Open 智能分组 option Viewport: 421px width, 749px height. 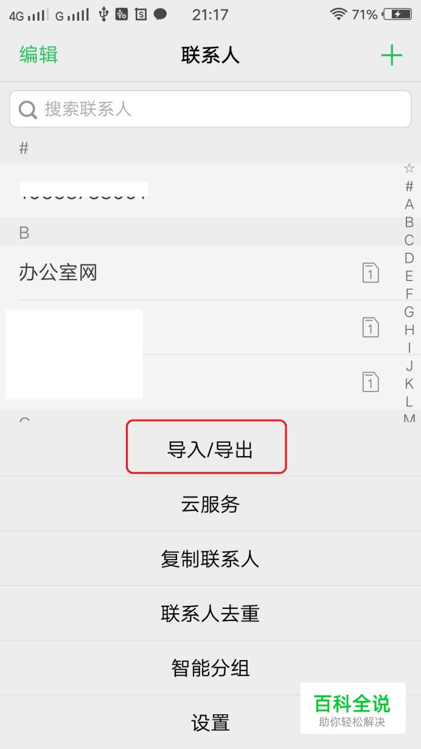211,668
